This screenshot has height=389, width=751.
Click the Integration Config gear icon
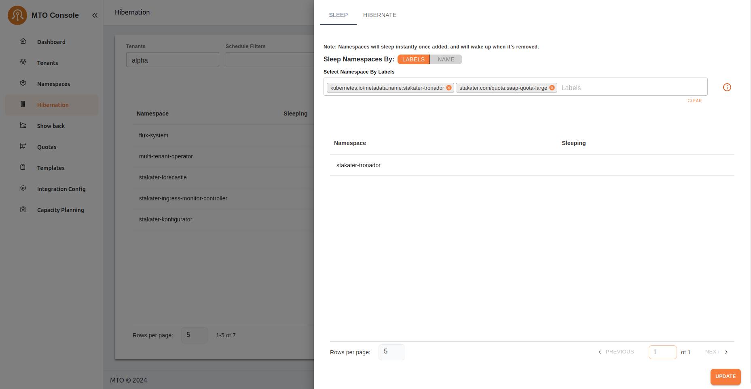click(x=23, y=188)
